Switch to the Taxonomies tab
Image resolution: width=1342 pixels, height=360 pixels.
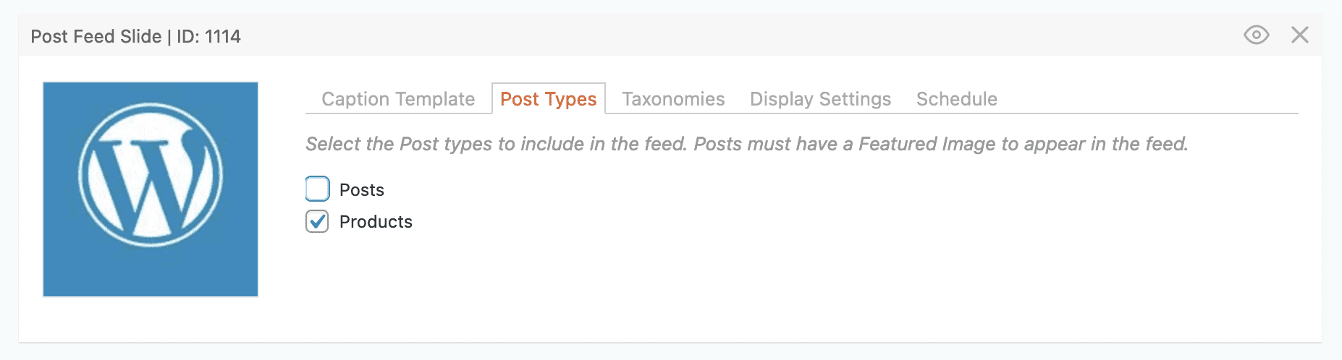[x=673, y=99]
